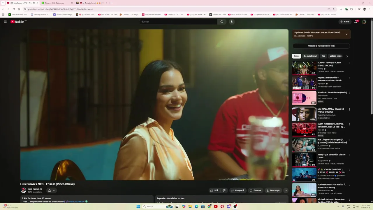
Task: Select the Todos filter chip
Action: coord(296,56)
